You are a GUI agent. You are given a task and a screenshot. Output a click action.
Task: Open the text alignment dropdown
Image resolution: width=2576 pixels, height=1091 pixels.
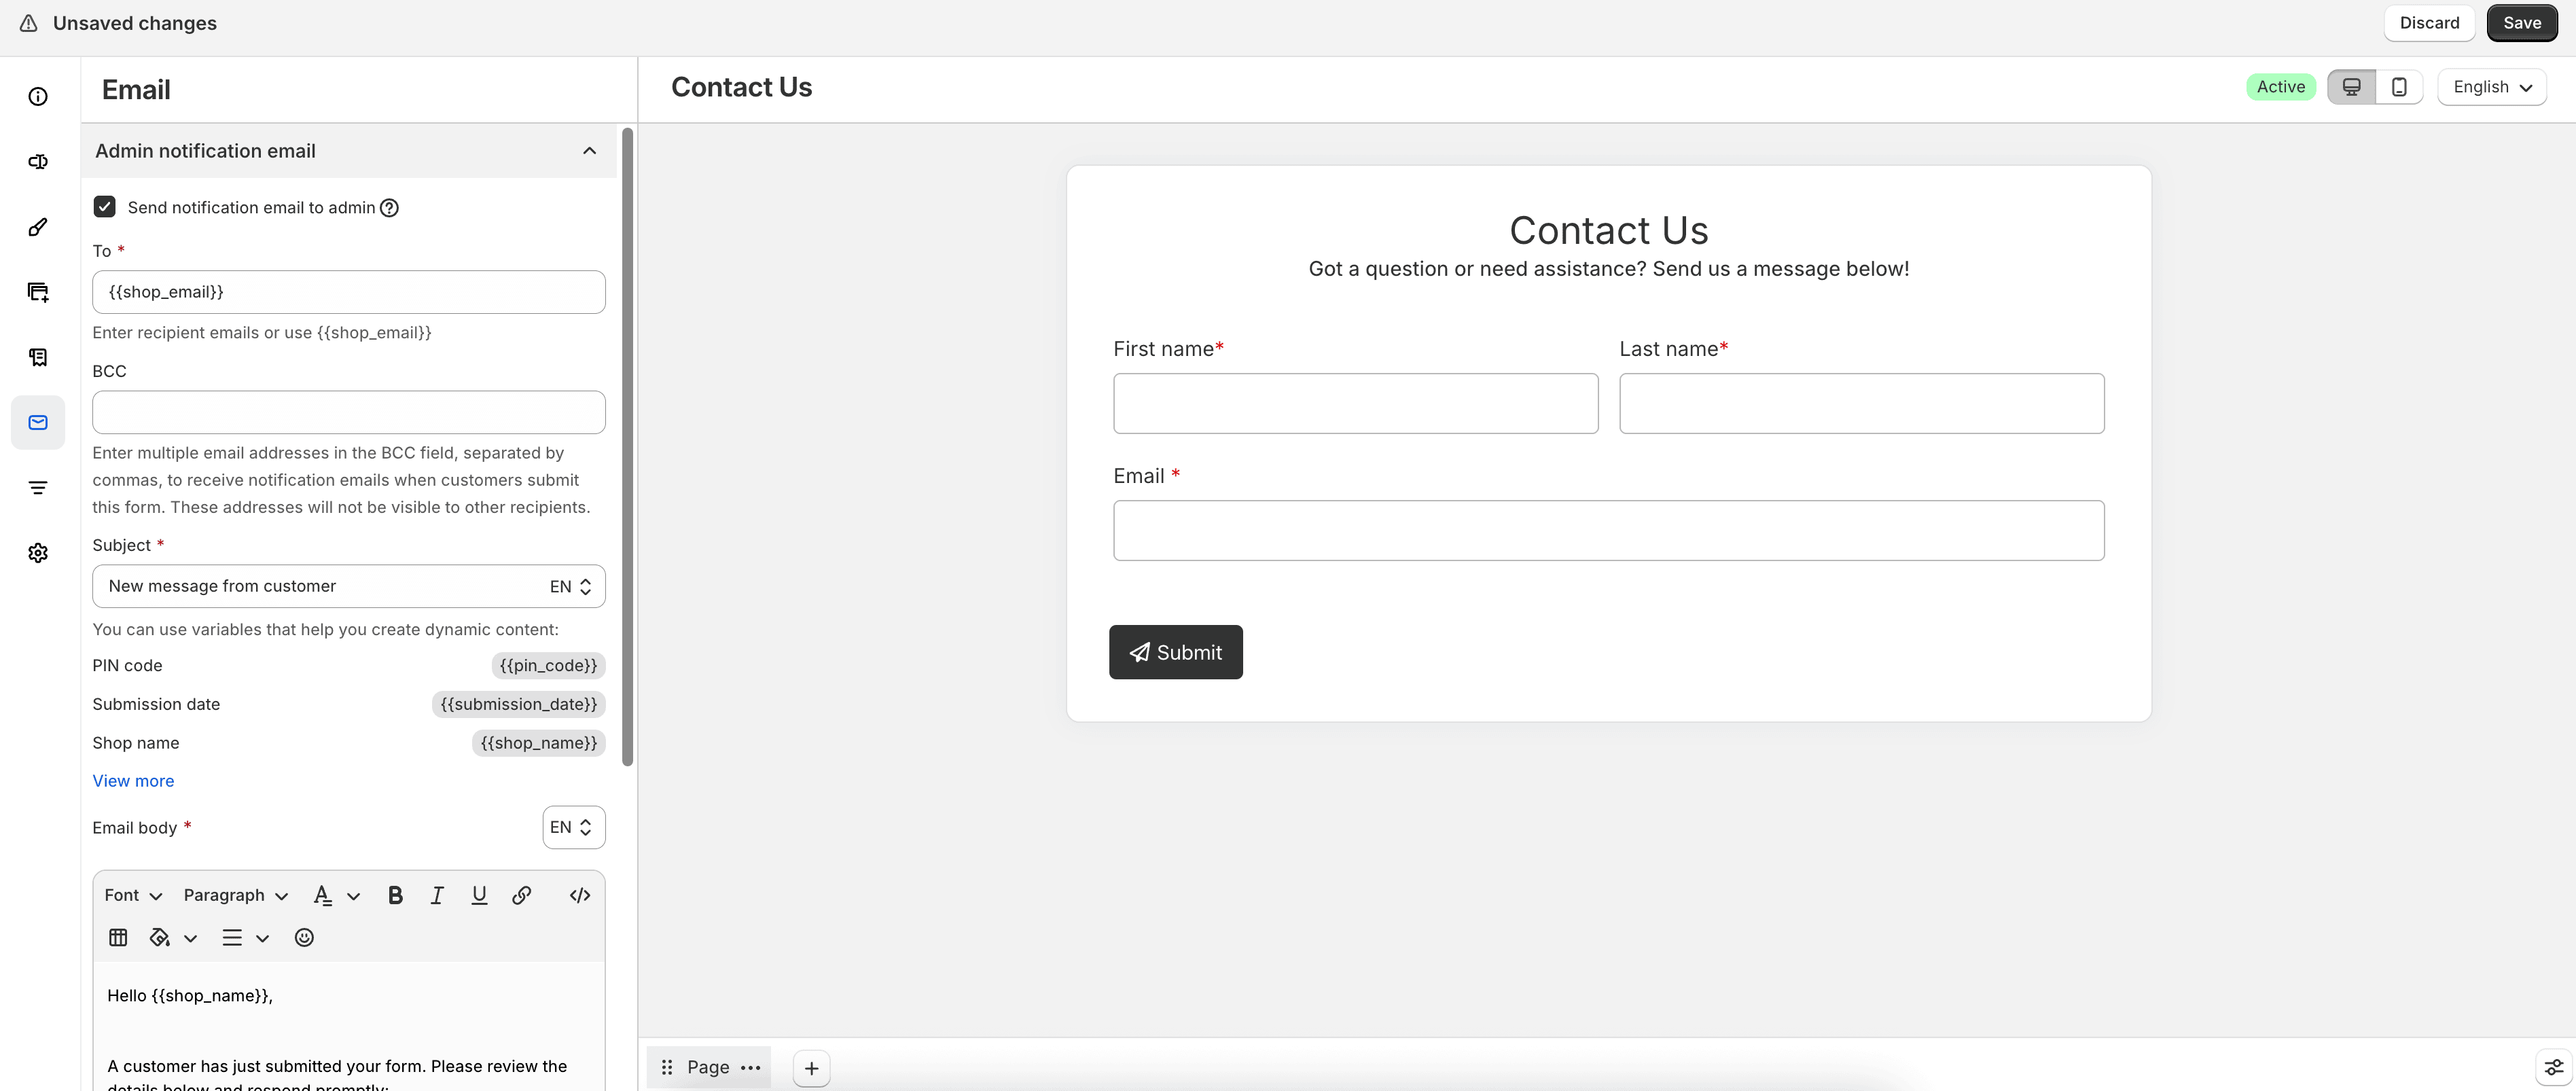(245, 937)
